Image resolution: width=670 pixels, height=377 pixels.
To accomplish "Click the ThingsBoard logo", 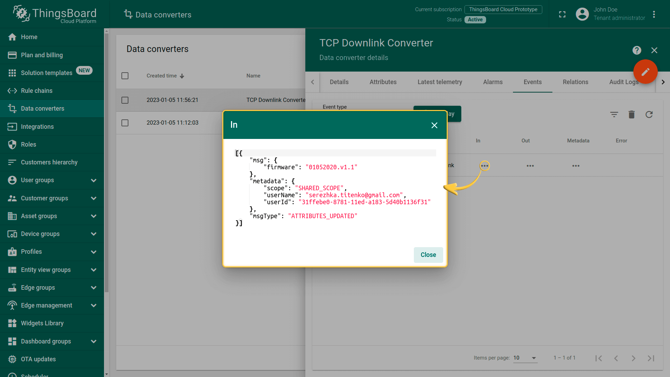I will tap(54, 14).
